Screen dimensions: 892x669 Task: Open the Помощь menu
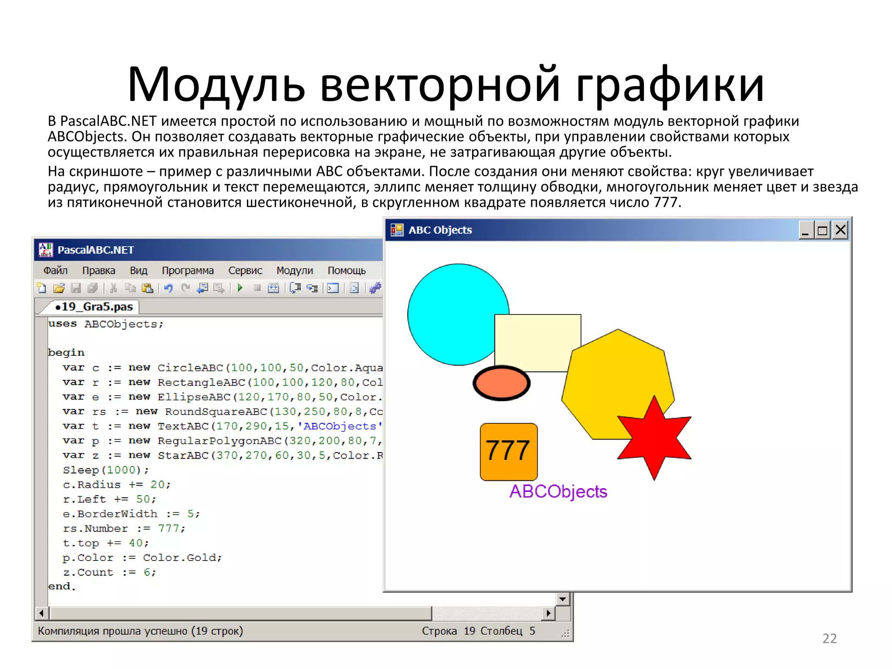click(347, 270)
